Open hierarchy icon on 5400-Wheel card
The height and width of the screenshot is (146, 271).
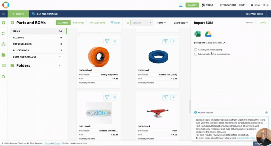107,41
